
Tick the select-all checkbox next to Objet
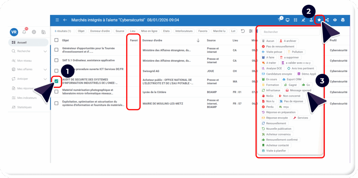click(56, 40)
